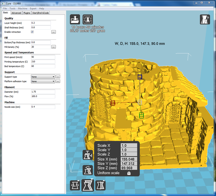
Task: Switch to the Plugins tab
Action: coord(26,13)
